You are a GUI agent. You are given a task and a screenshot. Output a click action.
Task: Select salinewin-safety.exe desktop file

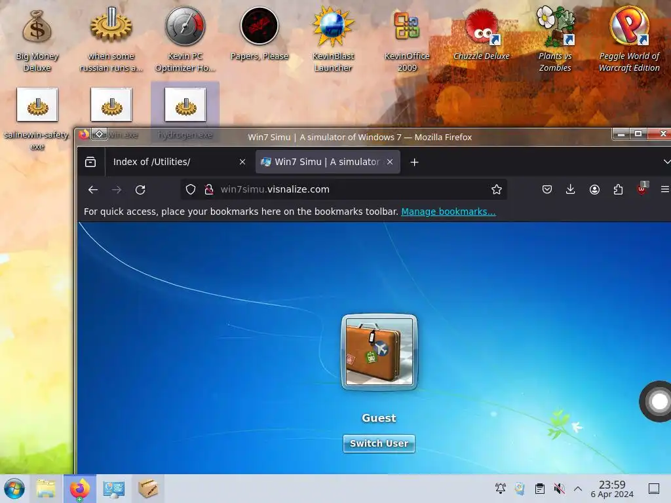coord(37,119)
